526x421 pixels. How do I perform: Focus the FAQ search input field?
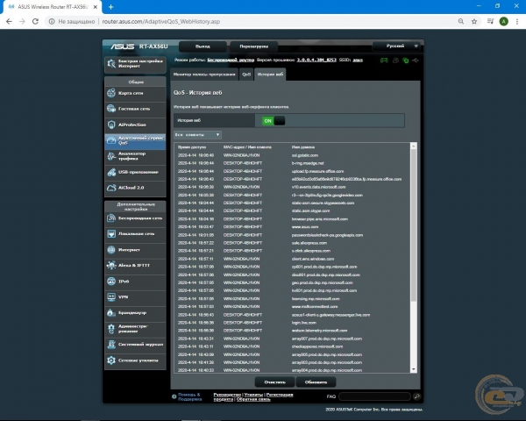374,396
